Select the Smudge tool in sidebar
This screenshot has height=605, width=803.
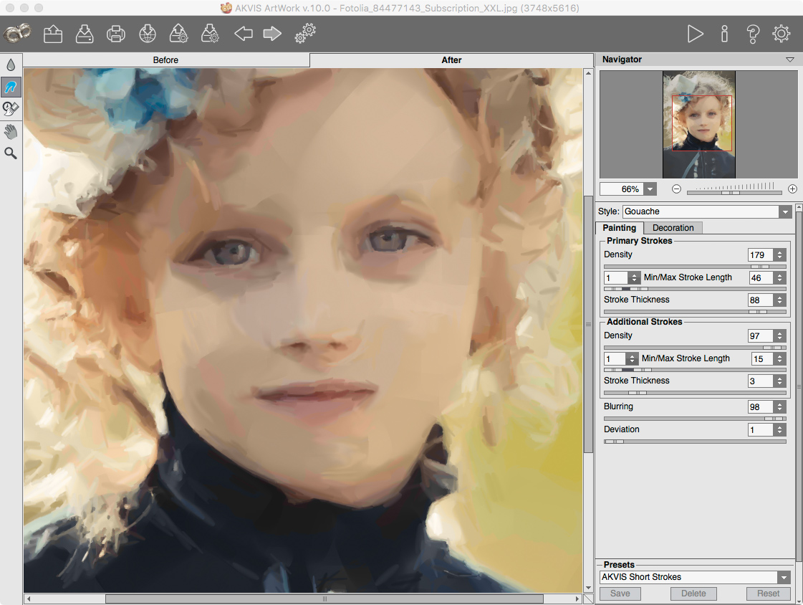tap(11, 87)
